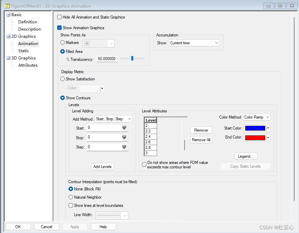
Task: Minimize the FigureOfMerit1 window
Action: [x=268, y=6]
